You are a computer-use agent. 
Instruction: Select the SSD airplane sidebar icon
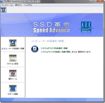click(13, 43)
